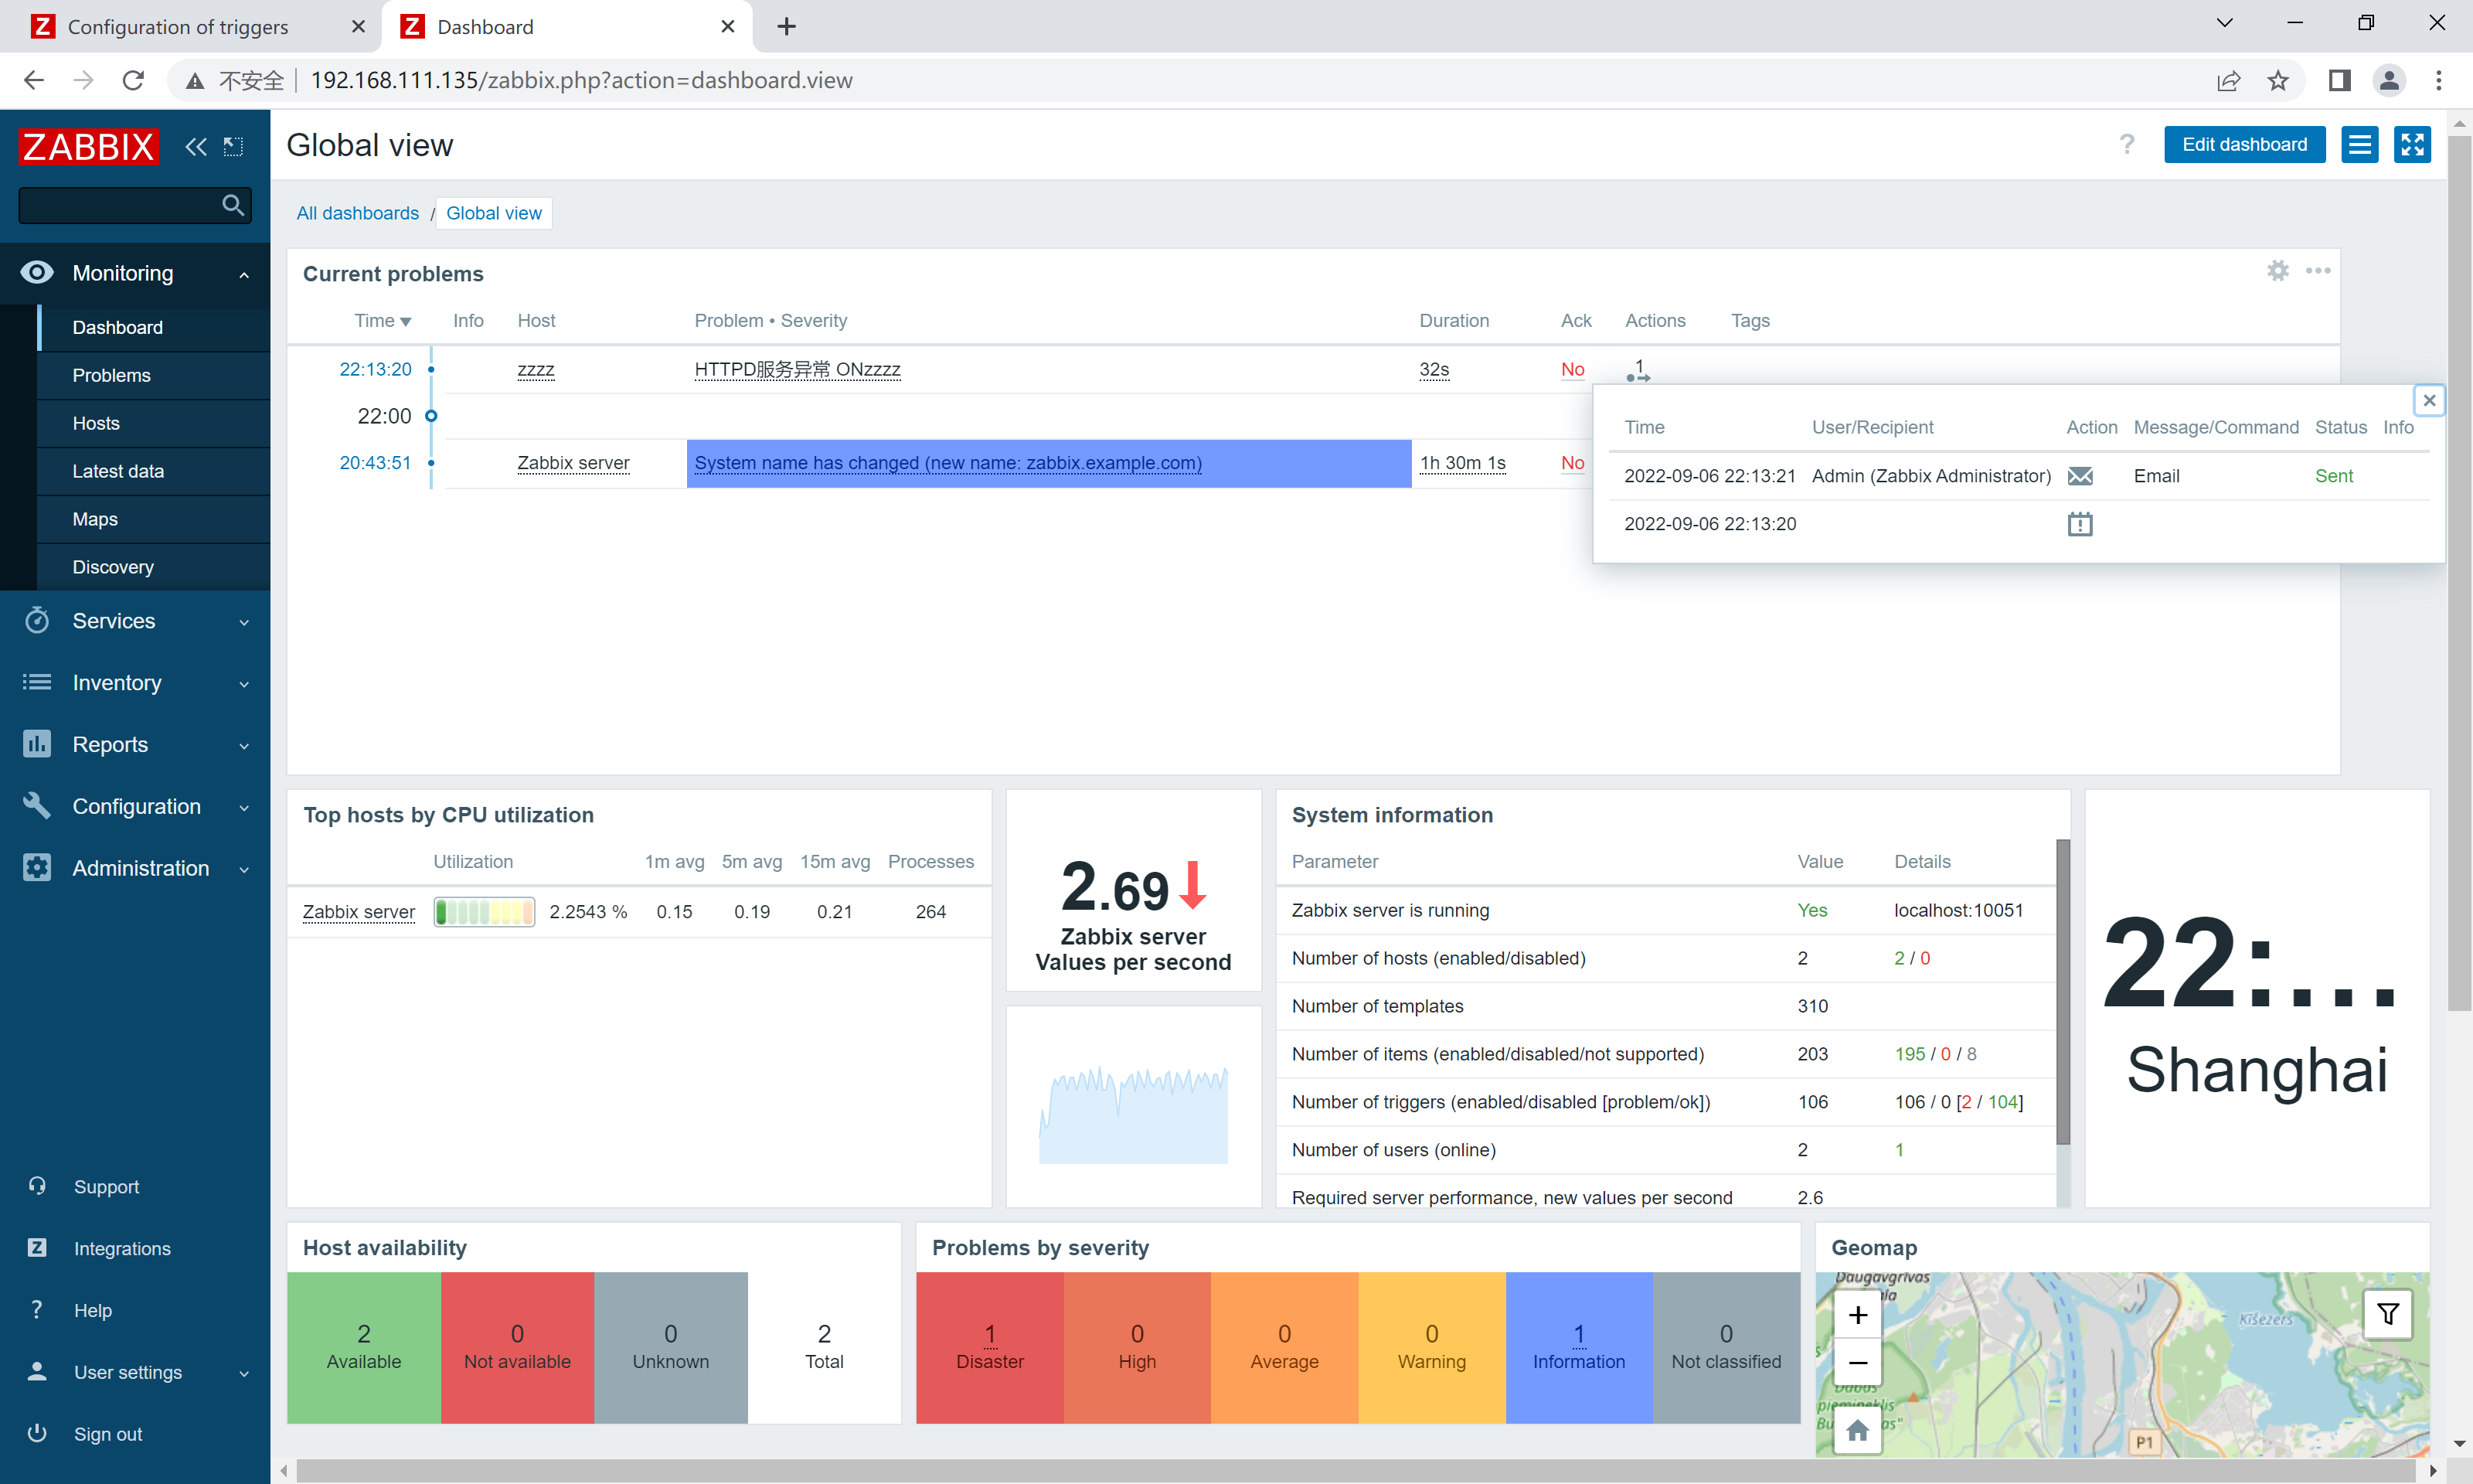Open System name has changed problem link
This screenshot has width=2473, height=1484.
point(947,464)
